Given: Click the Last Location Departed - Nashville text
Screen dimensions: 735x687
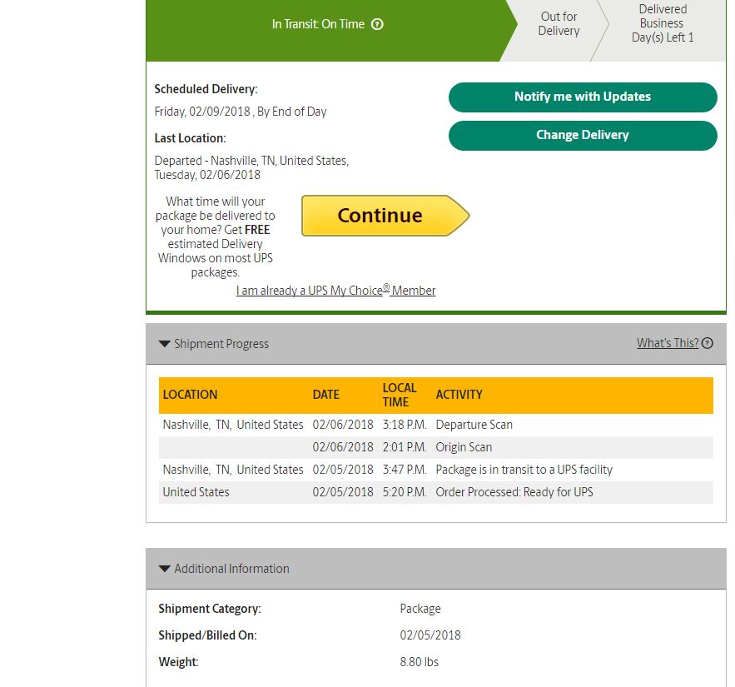Looking at the screenshot, I should click(x=251, y=168).
